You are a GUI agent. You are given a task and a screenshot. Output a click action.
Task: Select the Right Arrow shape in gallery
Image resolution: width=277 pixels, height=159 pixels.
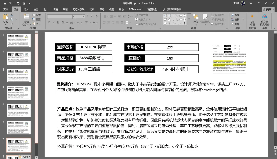(181, 19)
